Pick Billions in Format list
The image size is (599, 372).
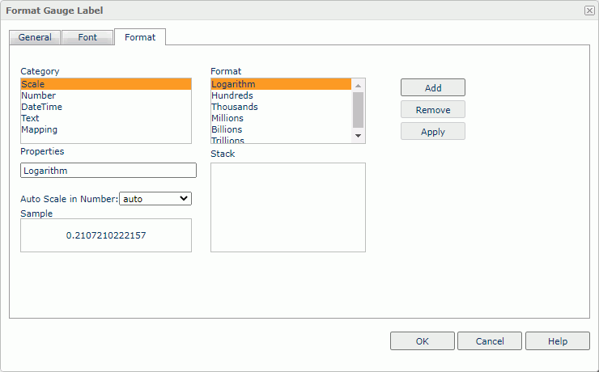pos(227,129)
